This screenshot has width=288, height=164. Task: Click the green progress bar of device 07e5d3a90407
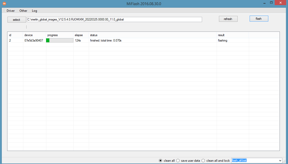[x=60, y=40]
